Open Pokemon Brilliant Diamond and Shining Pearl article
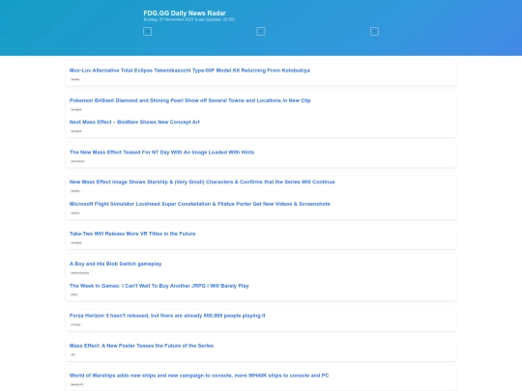Screen dimensions: 522x391 tap(189, 100)
